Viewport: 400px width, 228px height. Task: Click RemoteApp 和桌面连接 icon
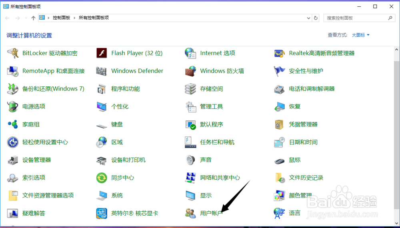click(x=12, y=71)
